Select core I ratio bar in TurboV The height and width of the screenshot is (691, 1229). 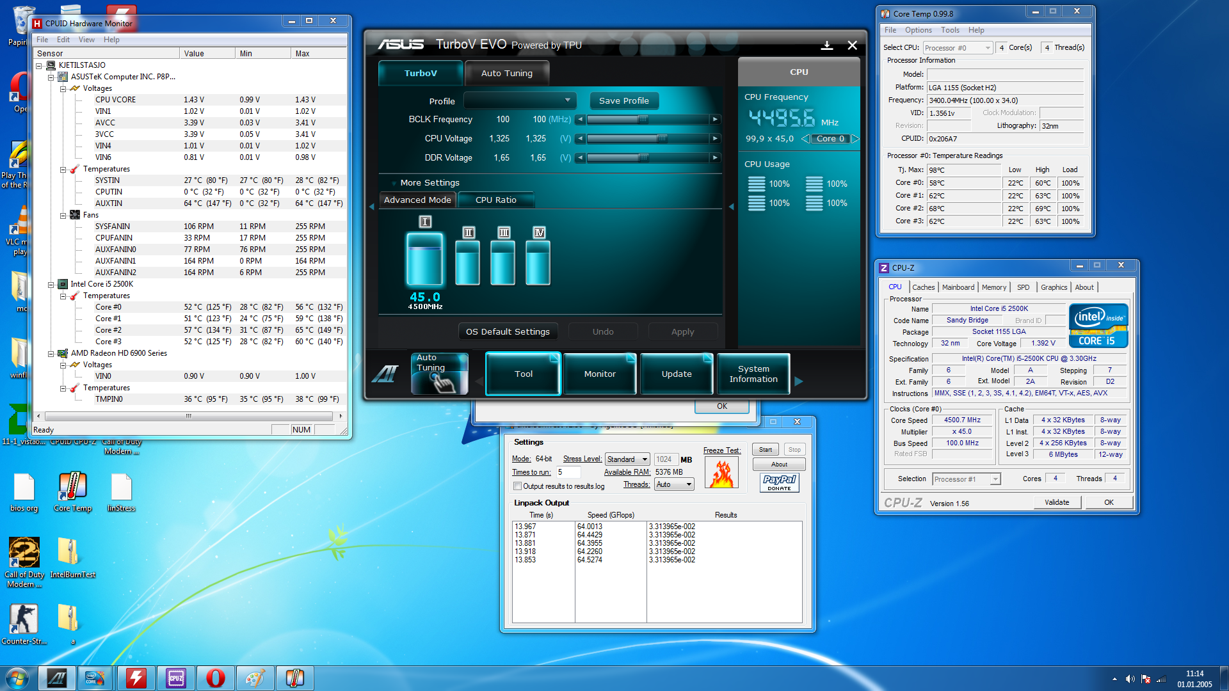(424, 258)
